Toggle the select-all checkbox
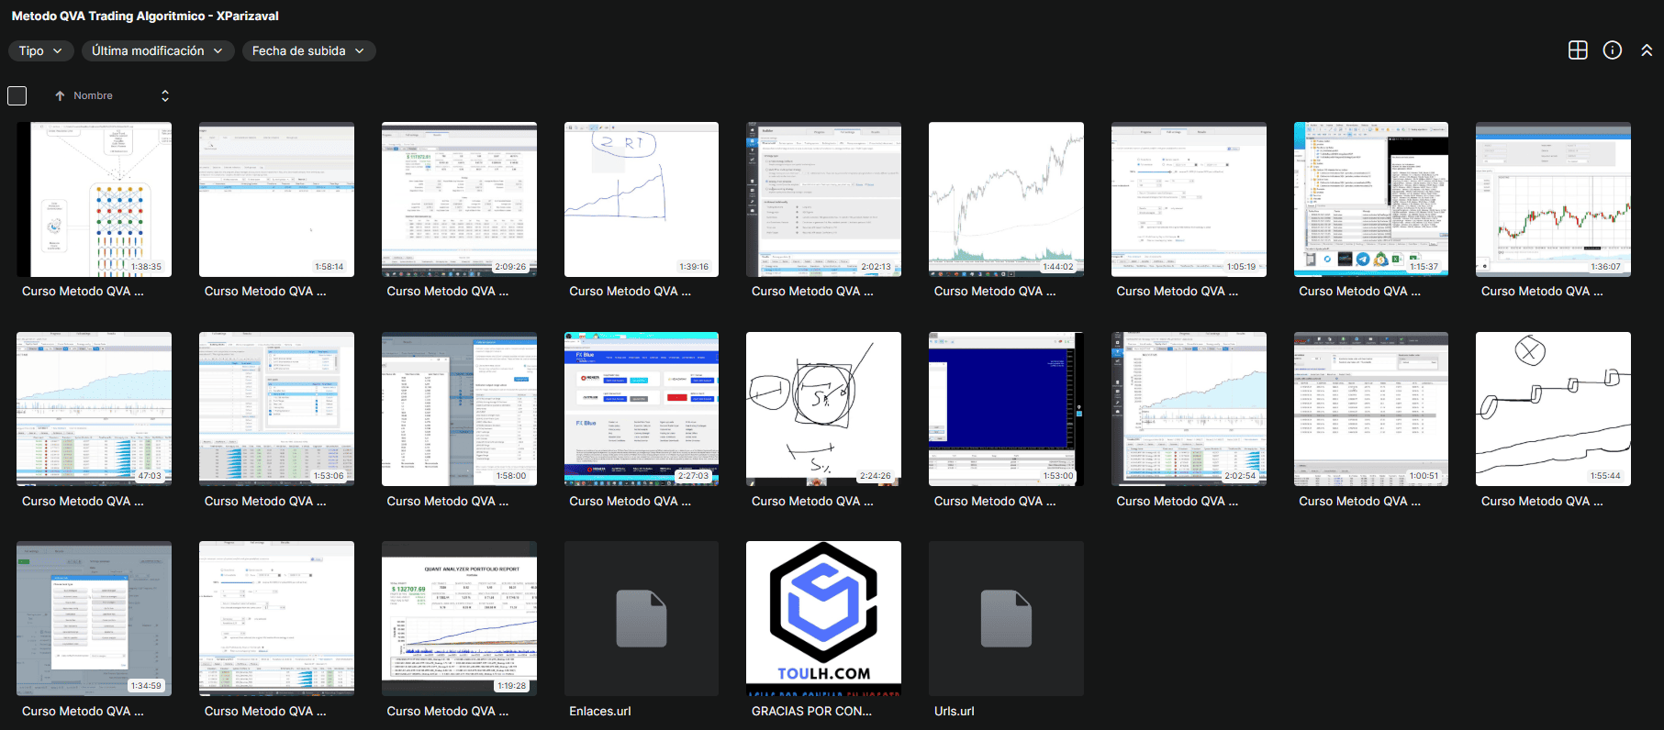 (x=17, y=96)
